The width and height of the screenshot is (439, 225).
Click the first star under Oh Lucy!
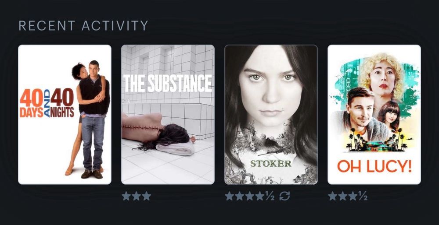point(333,196)
